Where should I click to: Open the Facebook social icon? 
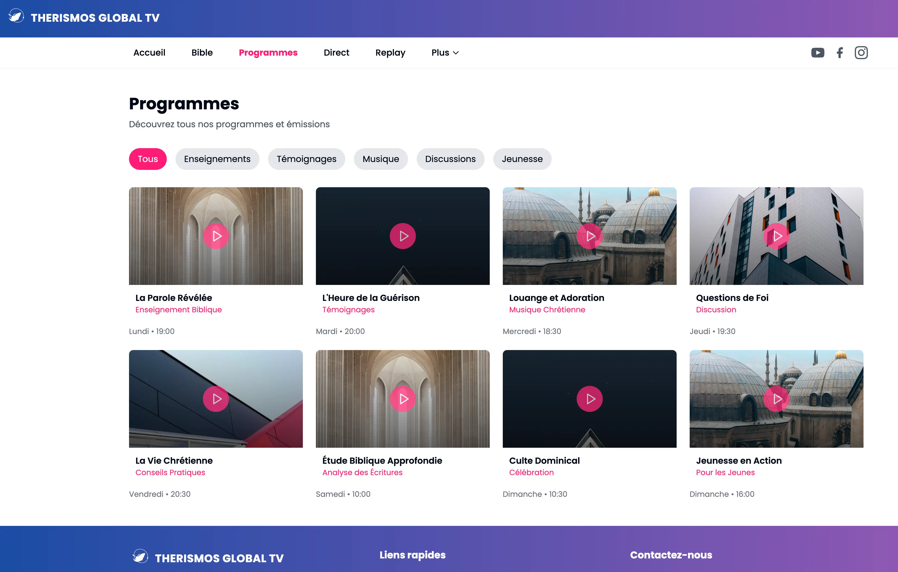pyautogui.click(x=839, y=53)
